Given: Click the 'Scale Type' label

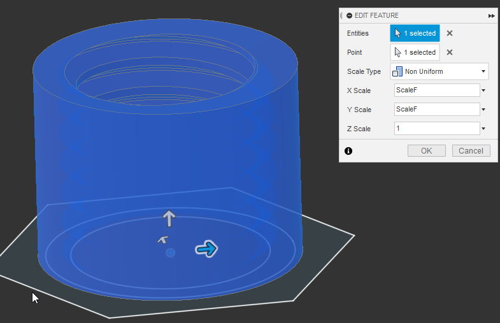Looking at the screenshot, I should pos(364,71).
